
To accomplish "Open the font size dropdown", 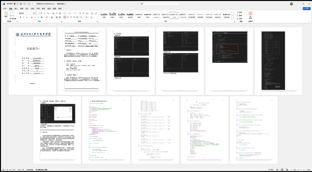I will coord(39,13).
